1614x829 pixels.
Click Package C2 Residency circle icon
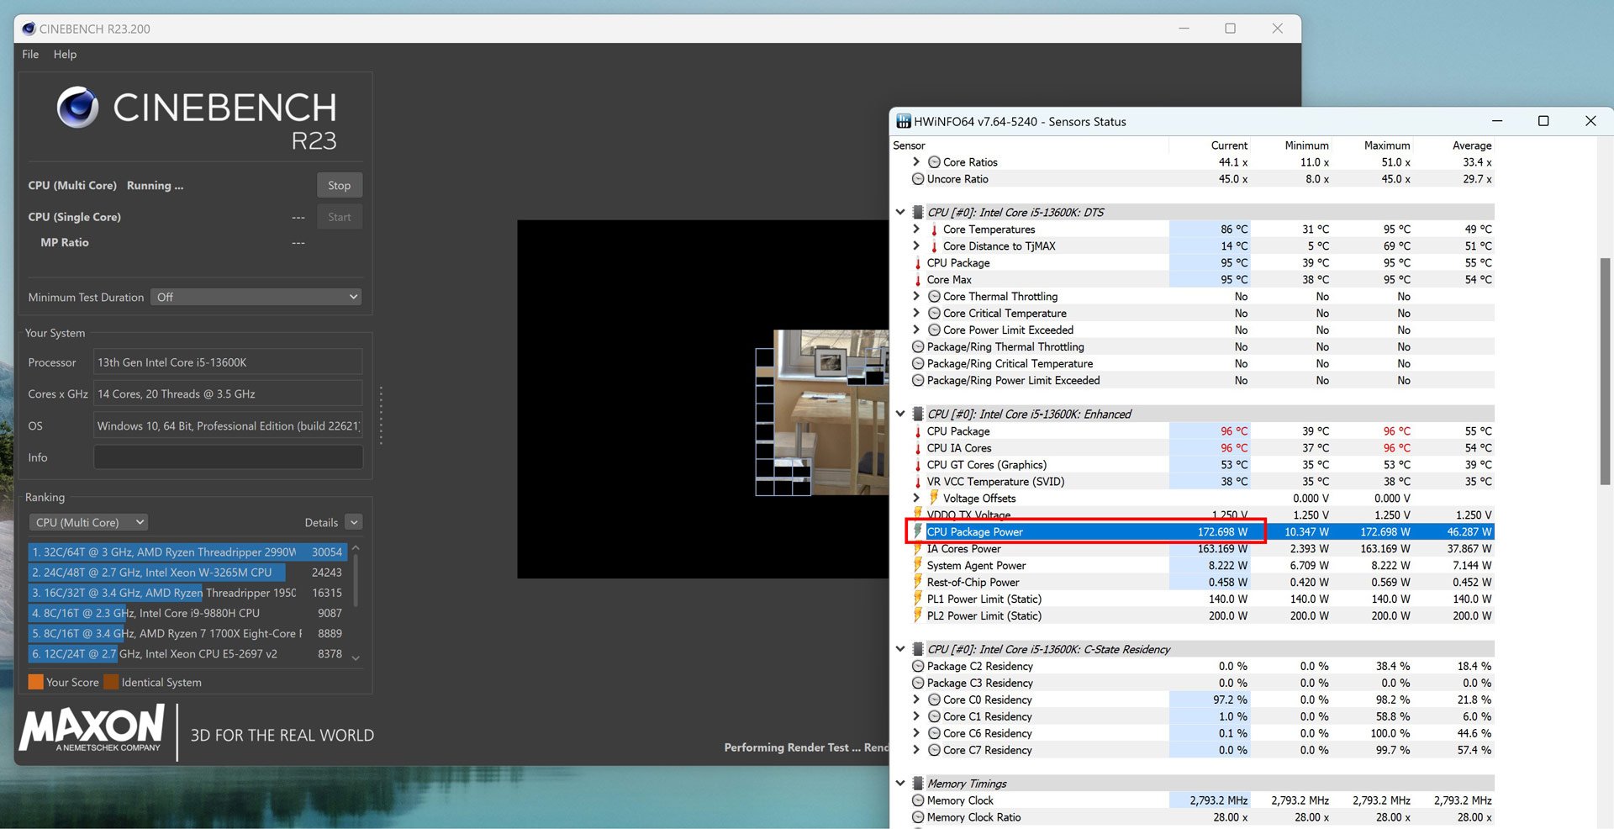click(918, 667)
